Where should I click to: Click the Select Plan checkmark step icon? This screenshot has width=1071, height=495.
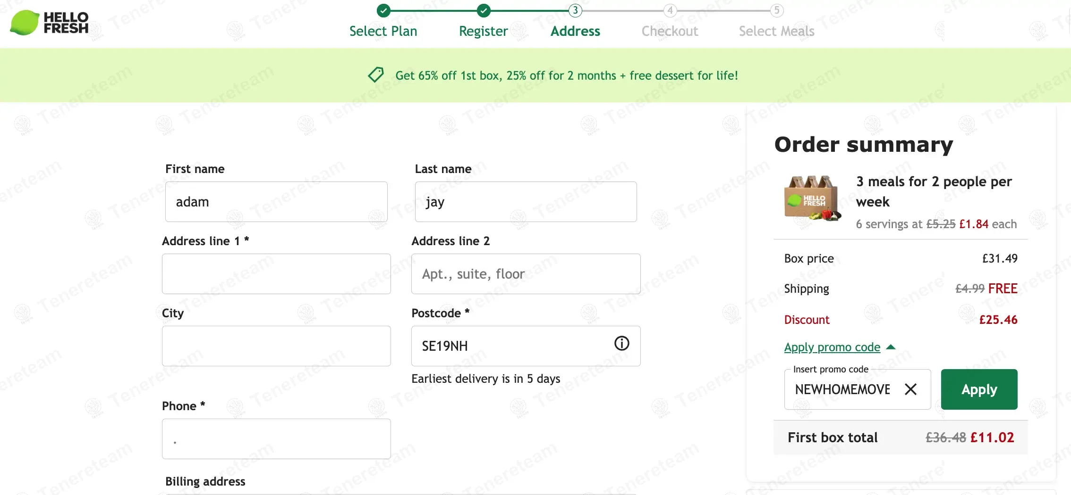click(x=383, y=10)
